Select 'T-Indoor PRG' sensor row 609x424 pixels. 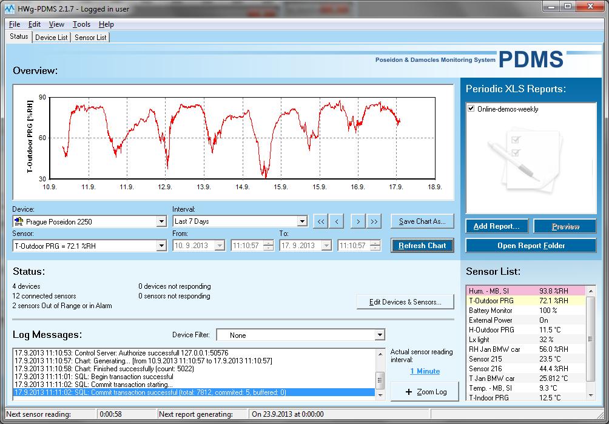(526, 397)
